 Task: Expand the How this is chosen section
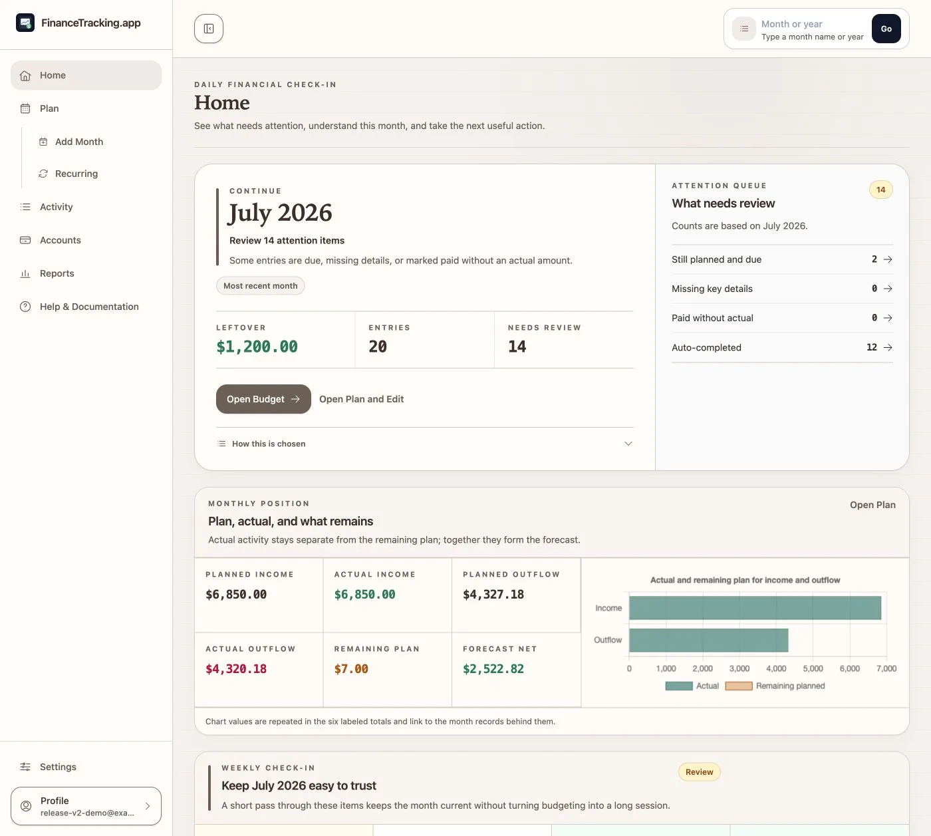click(425, 444)
